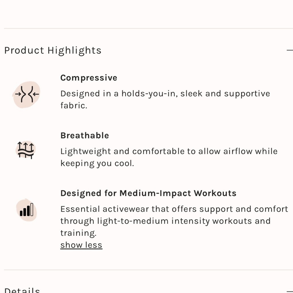Click the Breathable title
The width and height of the screenshot is (293, 293).
tap(85, 135)
